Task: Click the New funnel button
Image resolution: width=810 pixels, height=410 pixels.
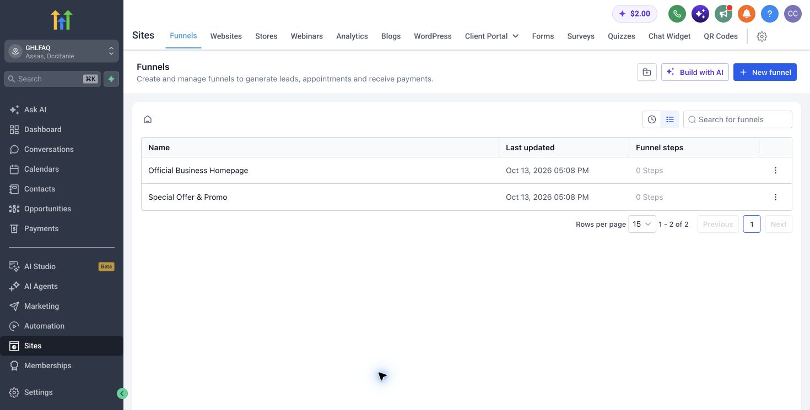Action: tap(765, 72)
